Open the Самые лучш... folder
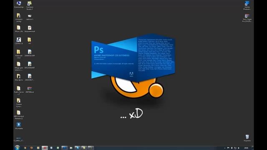Screen dimensions: 267x150 coord(19,102)
